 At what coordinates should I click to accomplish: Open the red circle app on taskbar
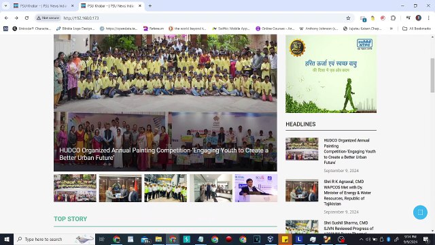(x=228, y=239)
